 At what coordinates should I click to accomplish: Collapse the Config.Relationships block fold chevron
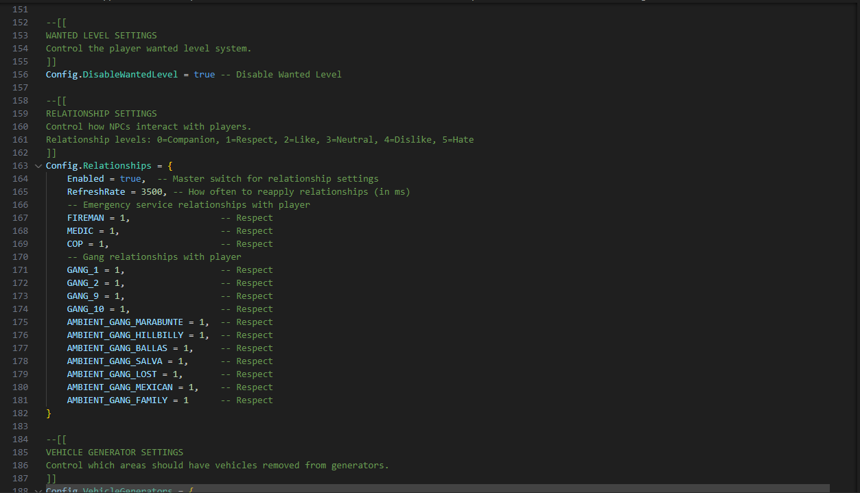[38, 166]
